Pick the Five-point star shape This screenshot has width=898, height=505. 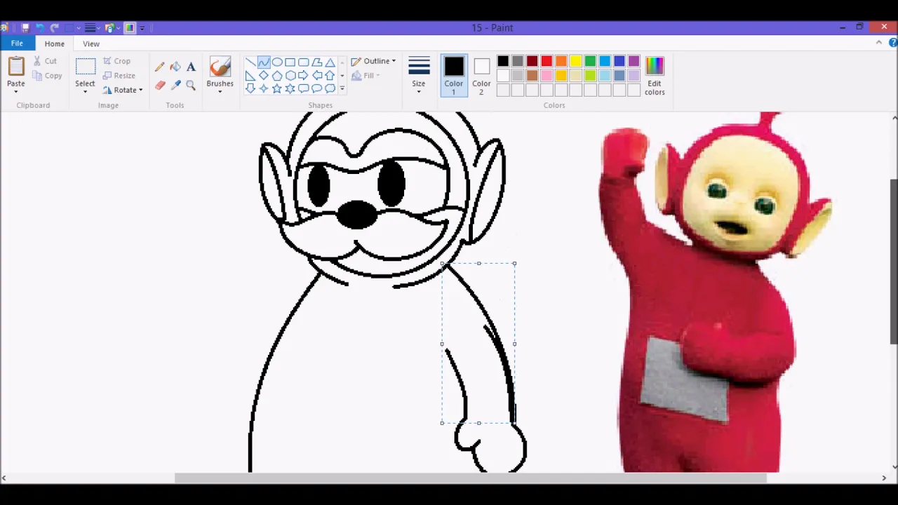pos(276,88)
